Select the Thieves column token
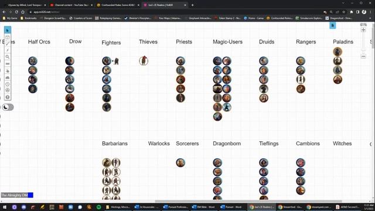The height and width of the screenshot is (211, 375). click(144, 61)
